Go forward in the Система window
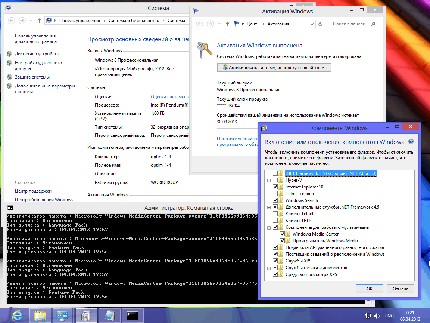The height and width of the screenshot is (323, 430). (x=22, y=21)
